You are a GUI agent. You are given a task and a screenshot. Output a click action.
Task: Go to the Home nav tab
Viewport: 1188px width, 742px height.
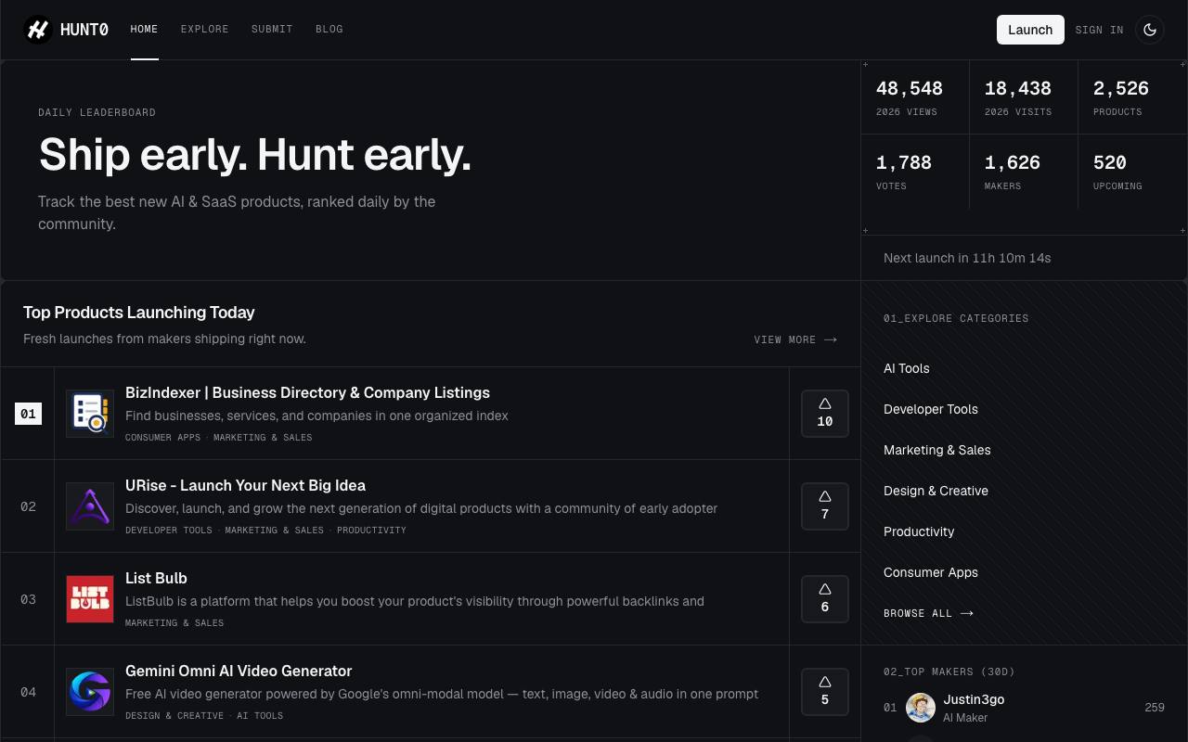[144, 30]
